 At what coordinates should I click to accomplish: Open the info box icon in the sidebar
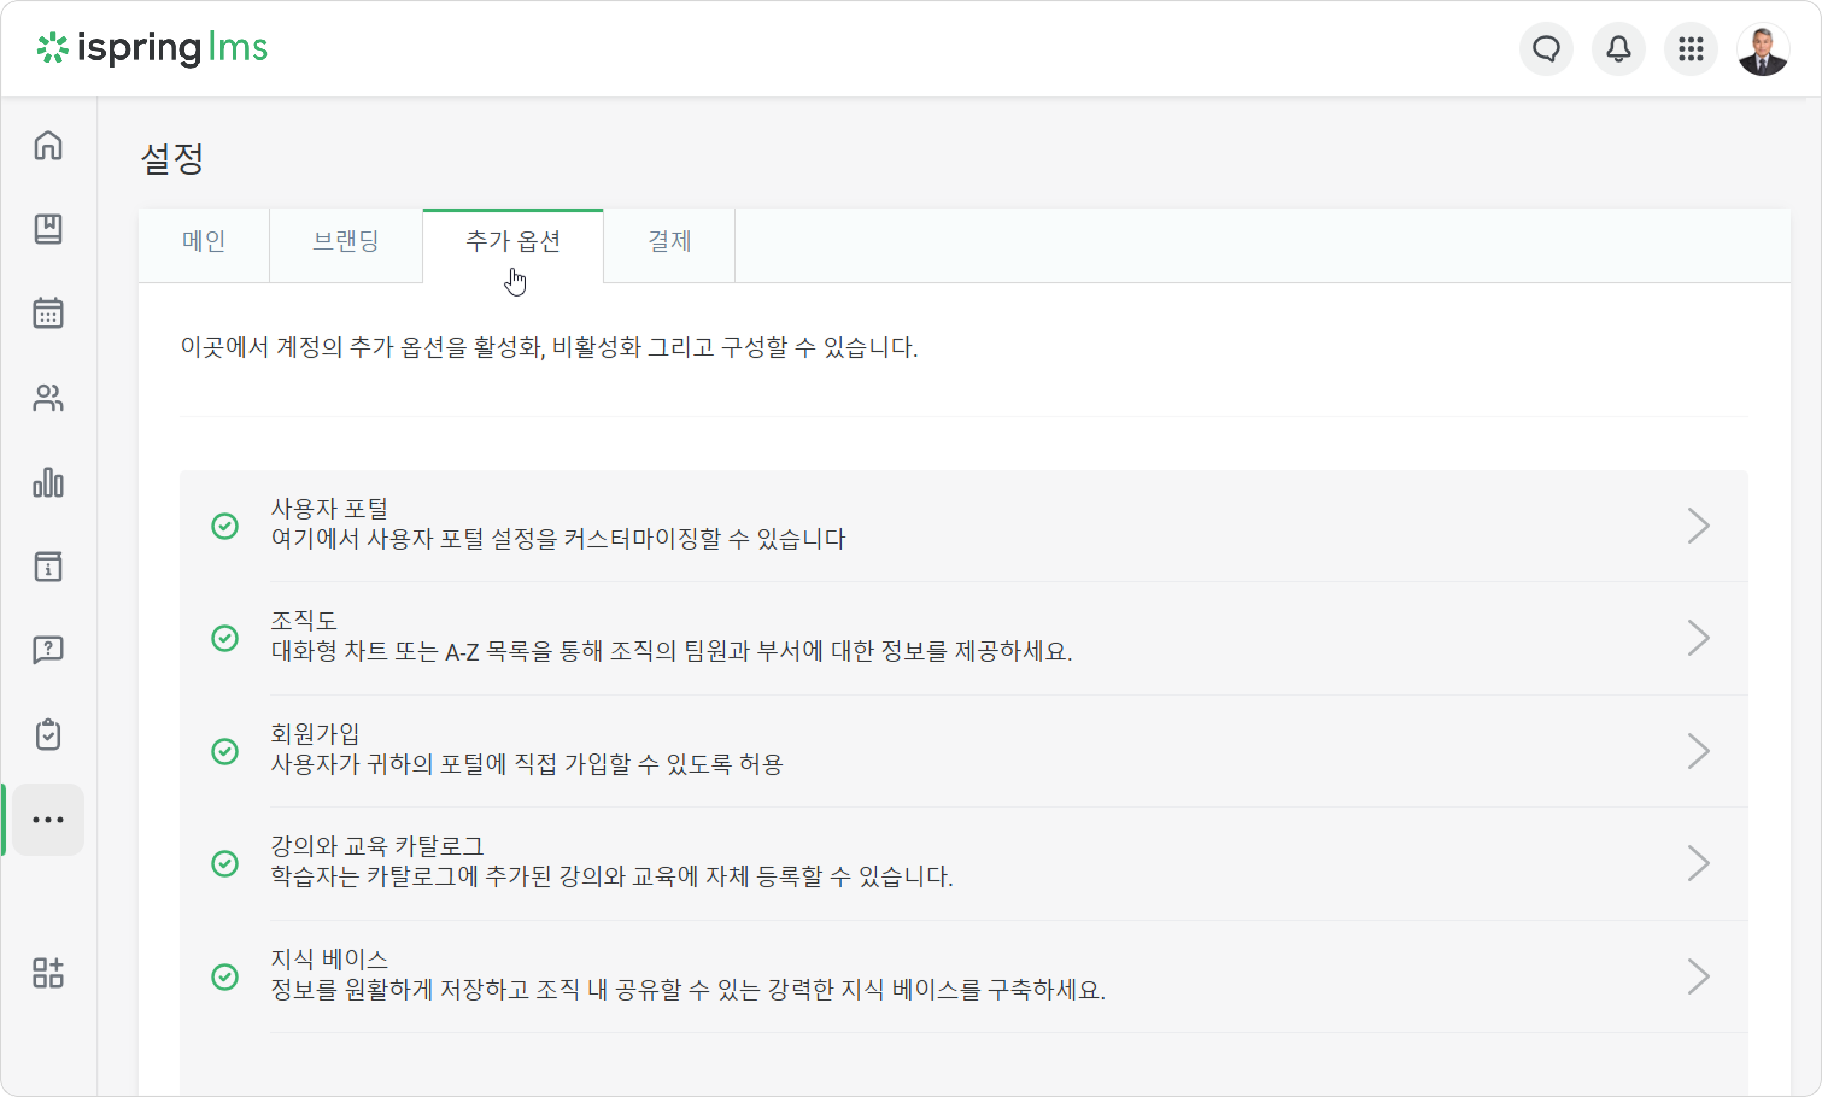(x=48, y=566)
